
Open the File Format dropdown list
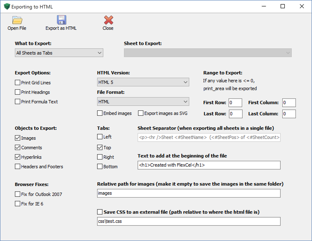point(143,102)
